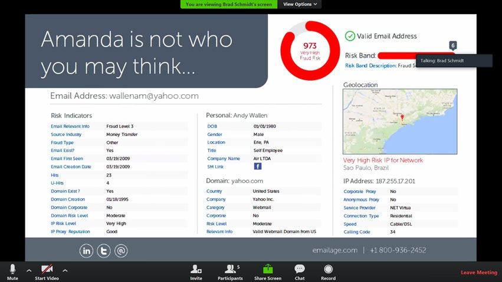Show the Participants panel
This screenshot has width=502, height=282.
230,272
